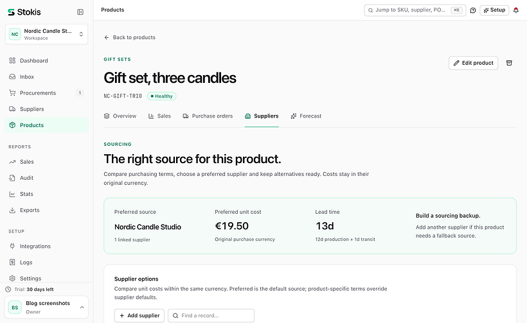Open the Audit report
The image size is (527, 323).
46,178
